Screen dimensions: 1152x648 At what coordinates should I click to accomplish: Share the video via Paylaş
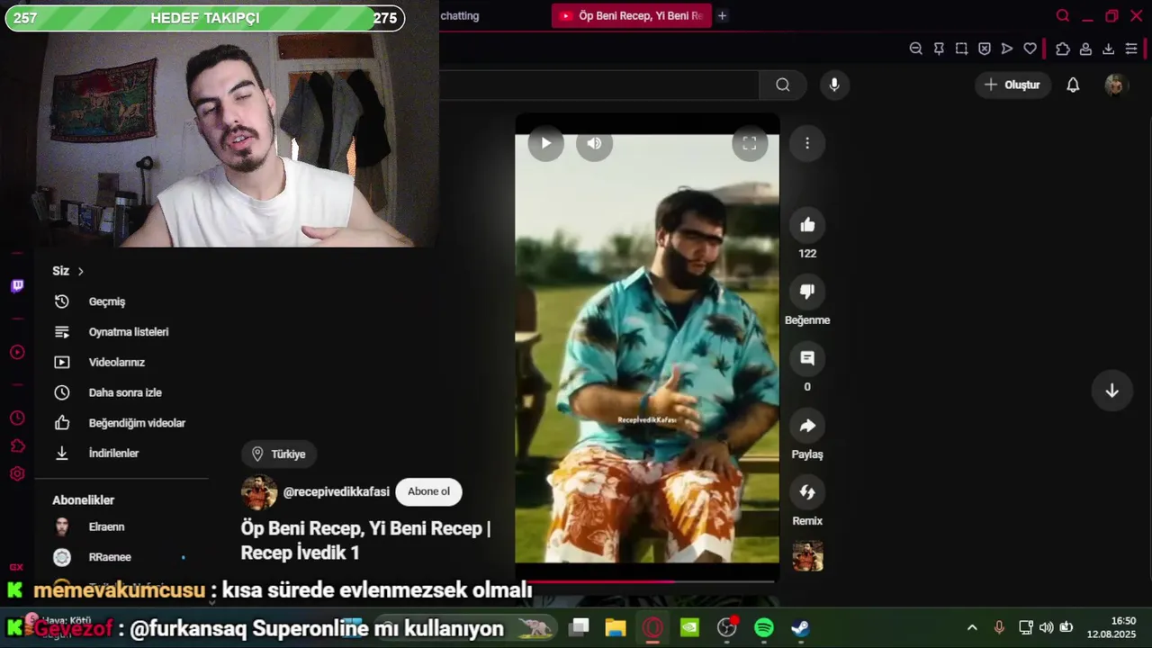pyautogui.click(x=807, y=426)
